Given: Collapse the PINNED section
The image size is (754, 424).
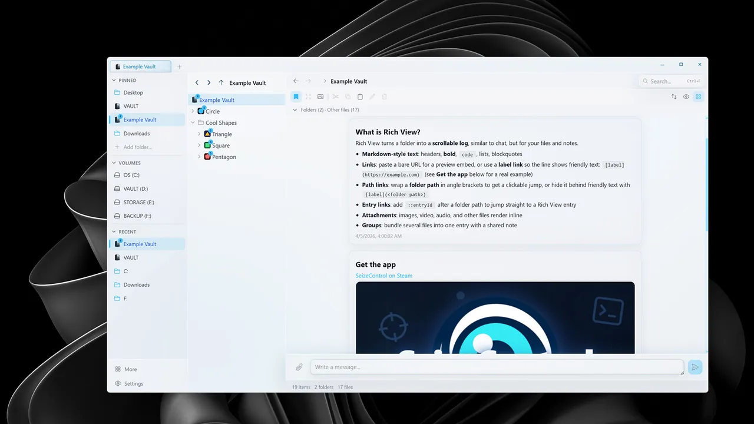Looking at the screenshot, I should tap(114, 80).
